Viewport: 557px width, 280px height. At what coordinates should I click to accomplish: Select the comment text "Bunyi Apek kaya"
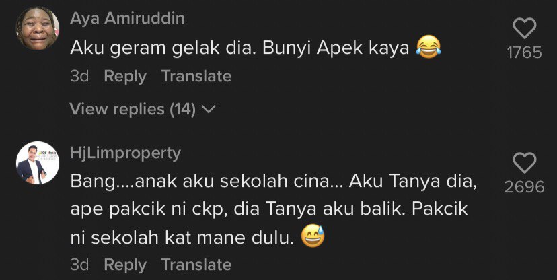click(x=336, y=48)
